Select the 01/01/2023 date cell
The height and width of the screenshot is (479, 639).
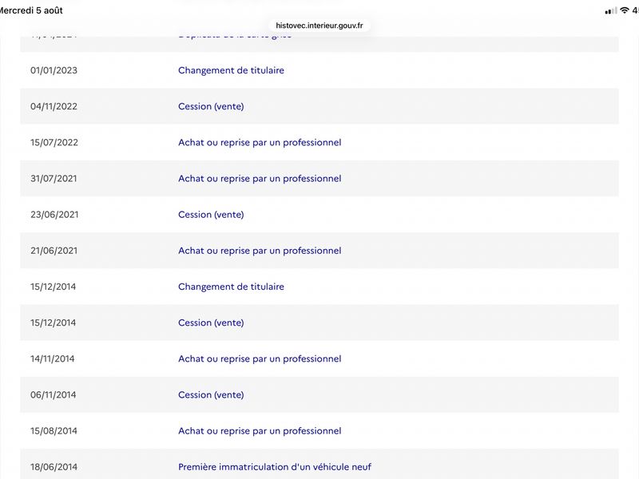click(x=54, y=70)
